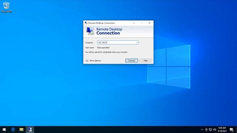Click the Help button

pos(146,61)
